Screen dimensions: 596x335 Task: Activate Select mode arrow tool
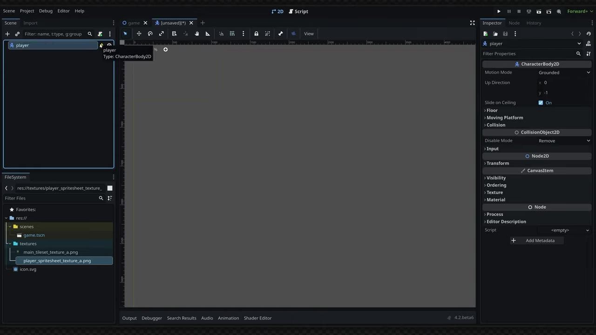click(x=125, y=33)
